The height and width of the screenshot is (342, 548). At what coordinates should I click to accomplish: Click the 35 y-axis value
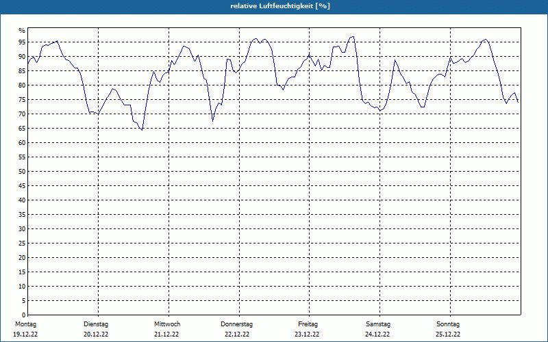coord(22,215)
